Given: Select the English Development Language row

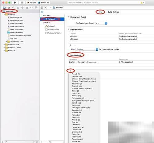Looking at the screenshot, I should point(111,62).
